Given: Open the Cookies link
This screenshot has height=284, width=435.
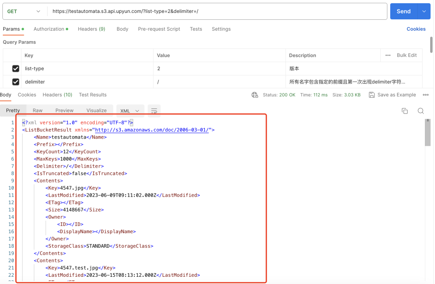Looking at the screenshot, I should point(416,29).
